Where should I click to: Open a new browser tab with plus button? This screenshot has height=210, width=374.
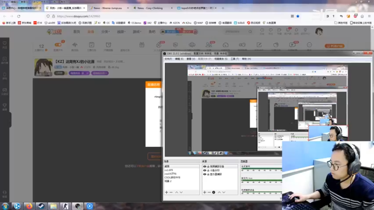[223, 8]
